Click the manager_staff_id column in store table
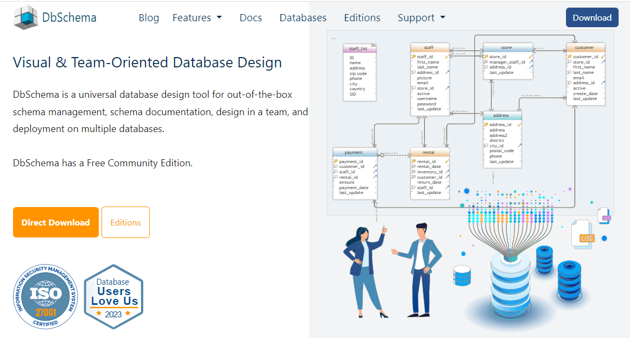This screenshot has height=338, width=630. coord(507,62)
